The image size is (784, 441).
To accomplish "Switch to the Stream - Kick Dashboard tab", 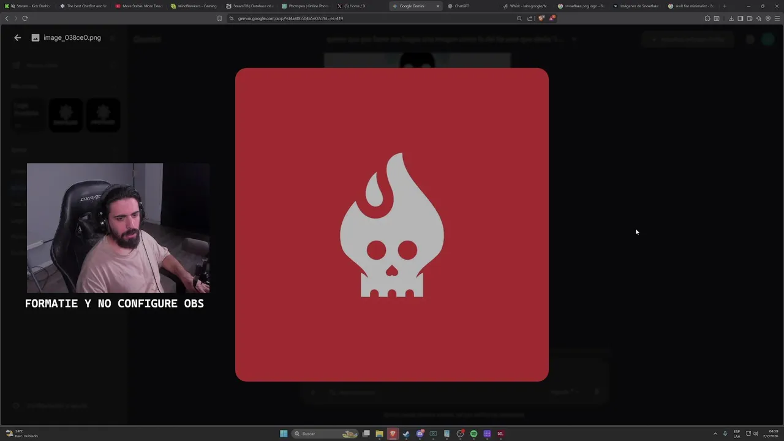I will tap(28, 6).
